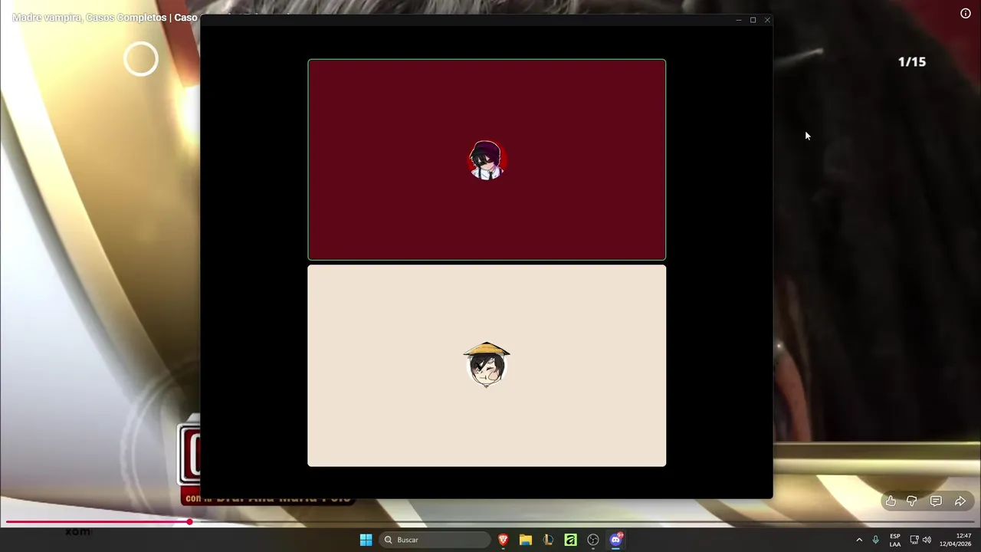Image resolution: width=981 pixels, height=552 pixels.
Task: Open League of Legends taskbar icon
Action: 548,540
